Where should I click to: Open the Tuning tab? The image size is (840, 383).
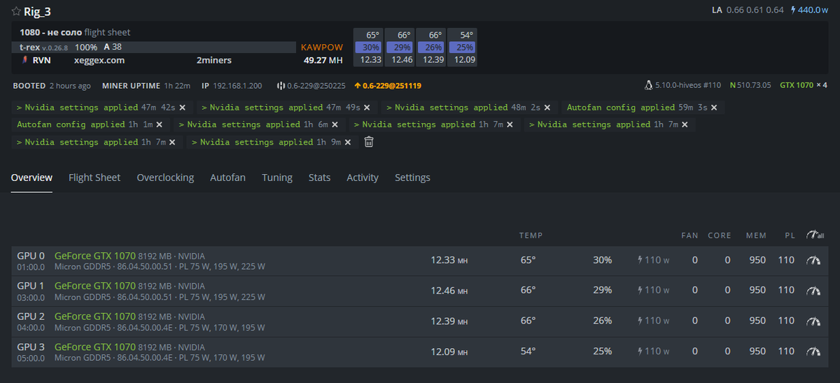277,178
